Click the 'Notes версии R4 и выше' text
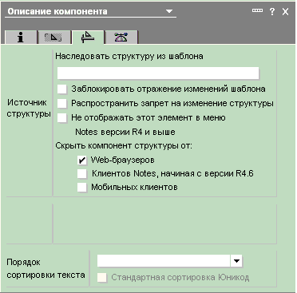Screen dimensions: 297x293 pos(125,132)
